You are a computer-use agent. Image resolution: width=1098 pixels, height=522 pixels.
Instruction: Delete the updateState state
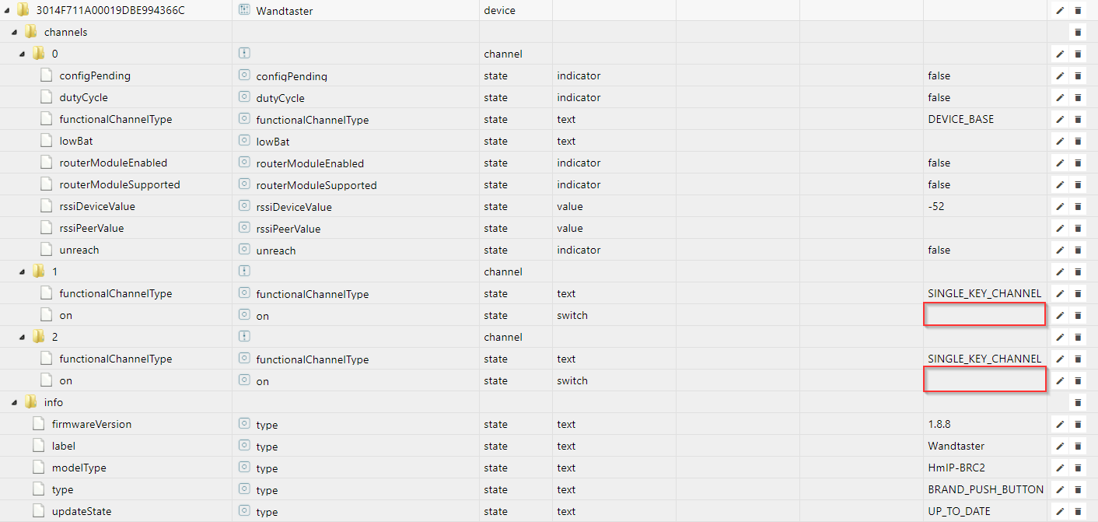pyautogui.click(x=1078, y=512)
